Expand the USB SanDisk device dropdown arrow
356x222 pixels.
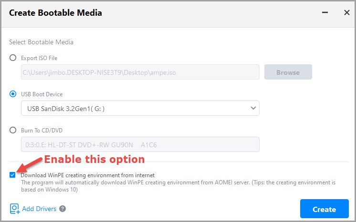pyautogui.click(x=253, y=108)
